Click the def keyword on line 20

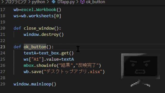click(17, 28)
